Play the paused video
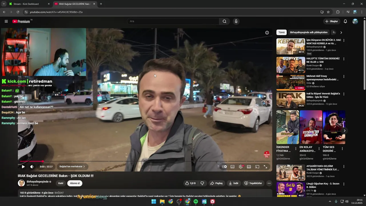Screen dimensions: 366x206 click(23, 167)
